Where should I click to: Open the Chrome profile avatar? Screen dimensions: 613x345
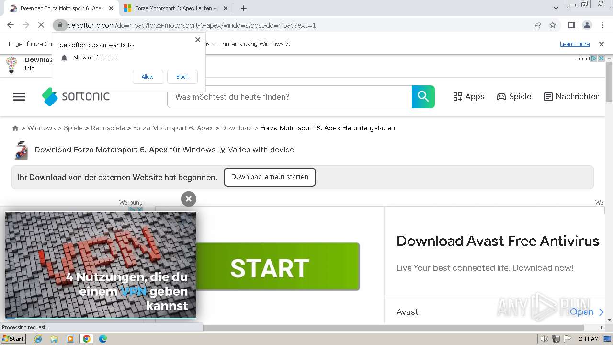tap(587, 25)
